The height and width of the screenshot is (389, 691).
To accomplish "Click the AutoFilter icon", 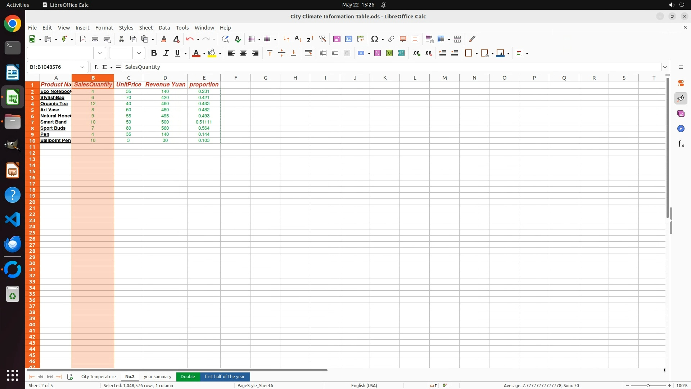I will 322,39.
